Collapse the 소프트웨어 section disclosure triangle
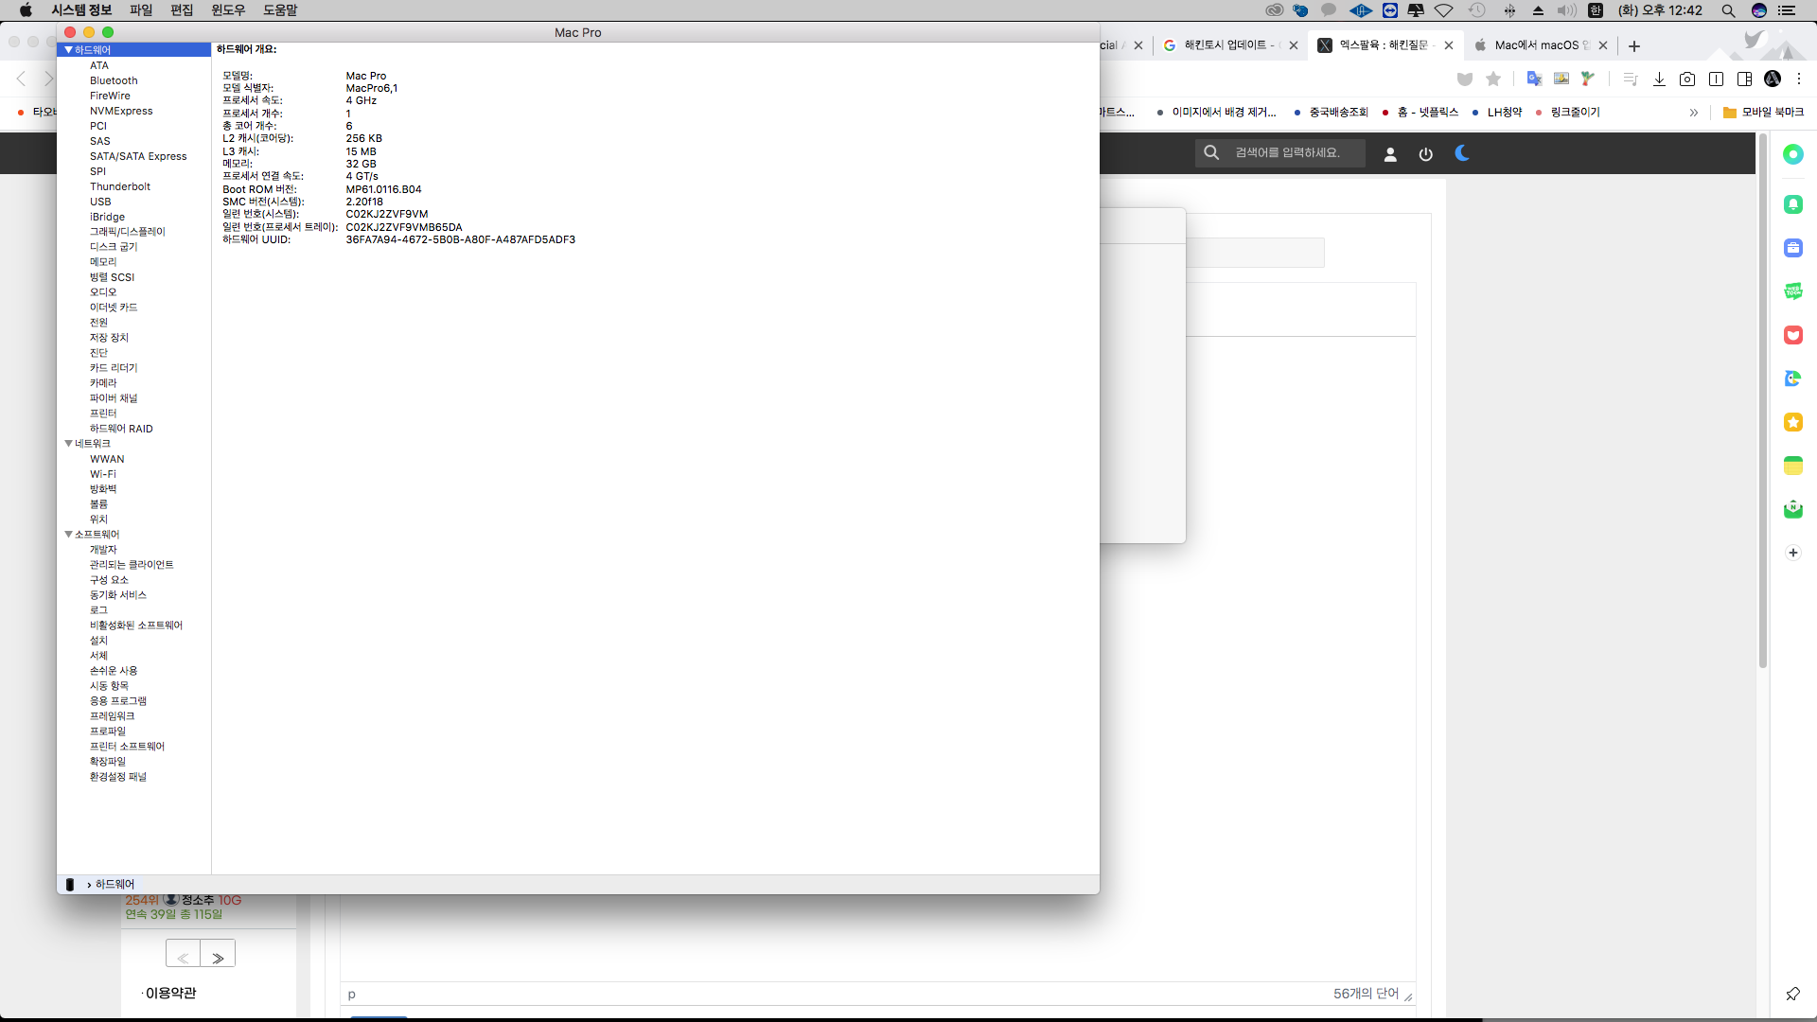1817x1022 pixels. pyautogui.click(x=68, y=535)
